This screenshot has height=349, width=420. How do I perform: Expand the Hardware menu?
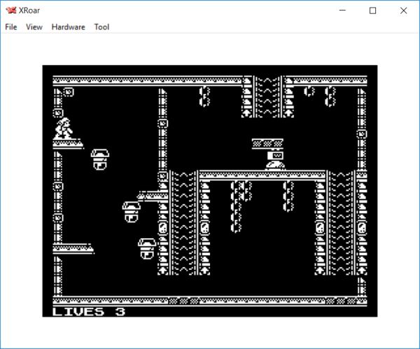68,27
